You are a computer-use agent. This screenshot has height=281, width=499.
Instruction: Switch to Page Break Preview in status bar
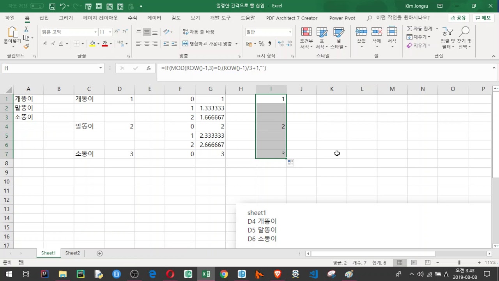point(427,263)
